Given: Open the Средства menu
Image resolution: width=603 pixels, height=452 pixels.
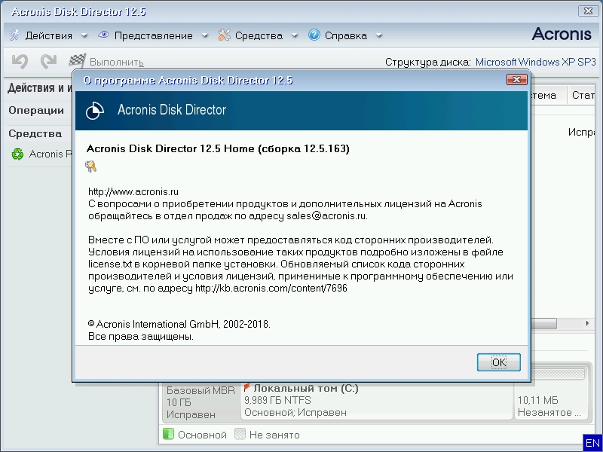Looking at the screenshot, I should [259, 35].
